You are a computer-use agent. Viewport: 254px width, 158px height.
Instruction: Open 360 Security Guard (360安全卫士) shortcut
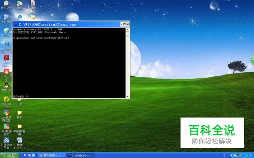pos(6,102)
